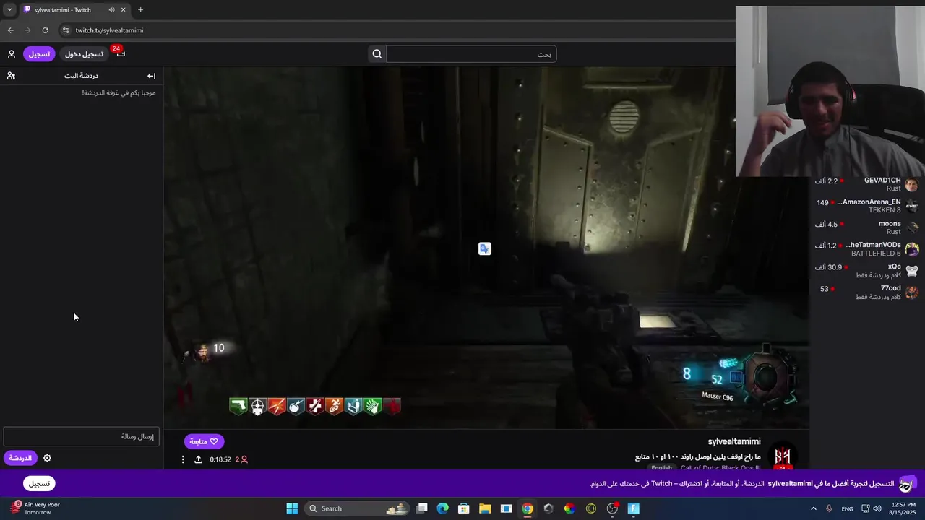Reload the page in Chrome
Image resolution: width=925 pixels, height=520 pixels.
(45, 30)
